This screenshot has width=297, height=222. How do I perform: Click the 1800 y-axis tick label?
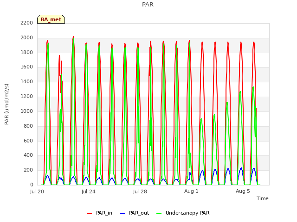[27, 52]
